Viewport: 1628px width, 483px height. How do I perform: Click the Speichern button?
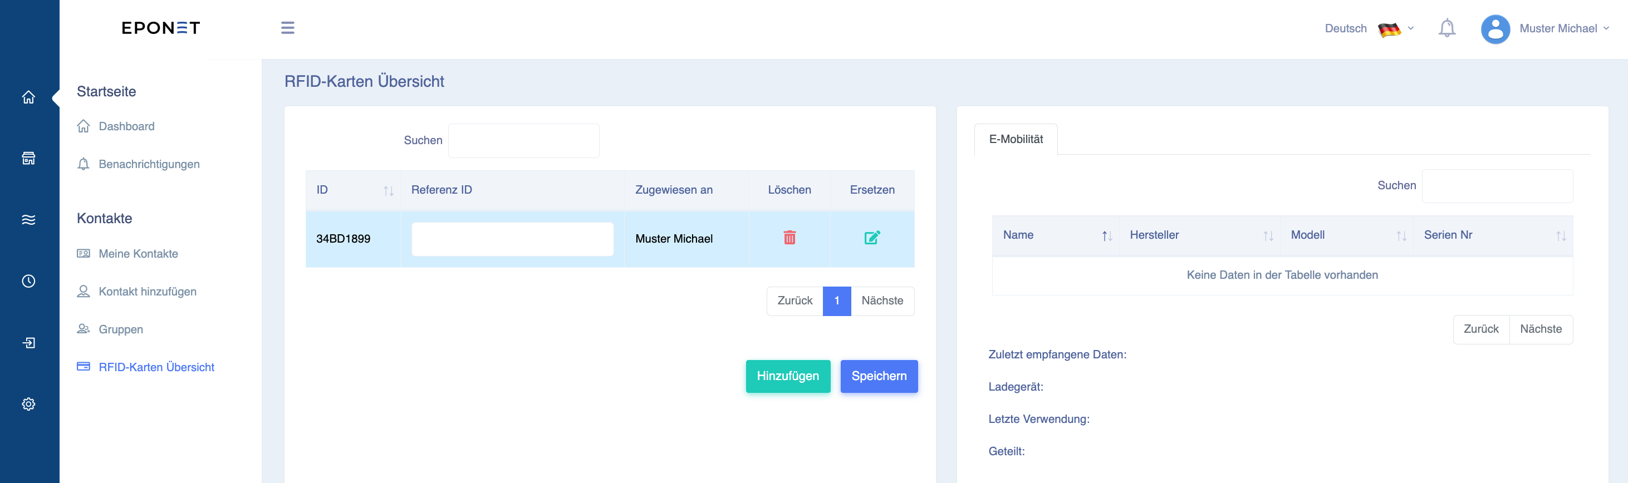tap(879, 376)
